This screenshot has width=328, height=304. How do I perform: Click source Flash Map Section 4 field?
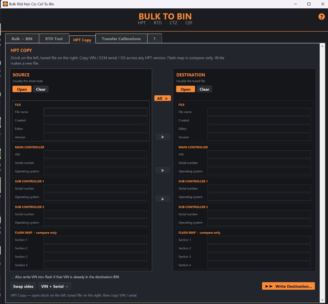pos(95,265)
